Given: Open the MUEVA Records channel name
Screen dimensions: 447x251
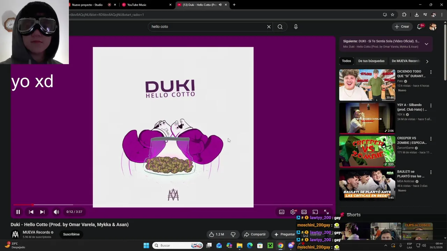Looking at the screenshot, I should (36, 232).
